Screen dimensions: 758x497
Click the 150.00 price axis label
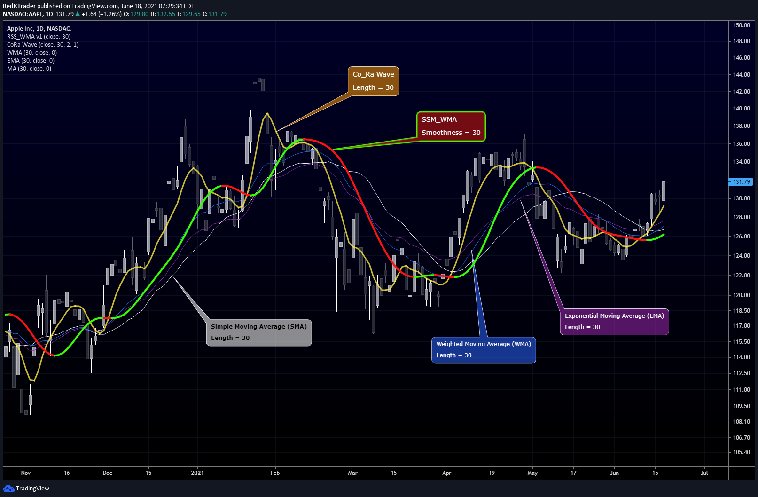coord(742,25)
